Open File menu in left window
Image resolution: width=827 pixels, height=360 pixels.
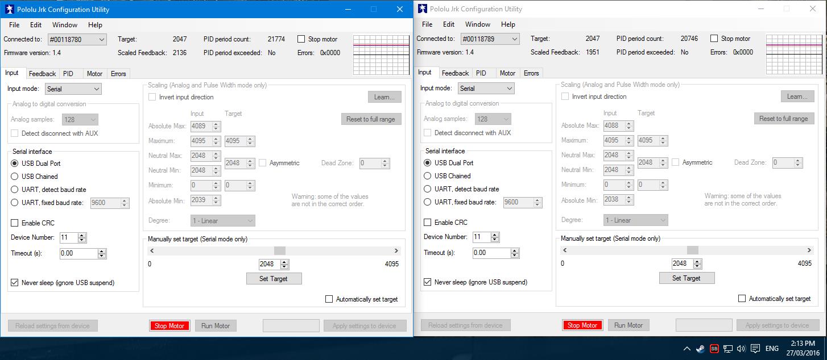click(14, 25)
